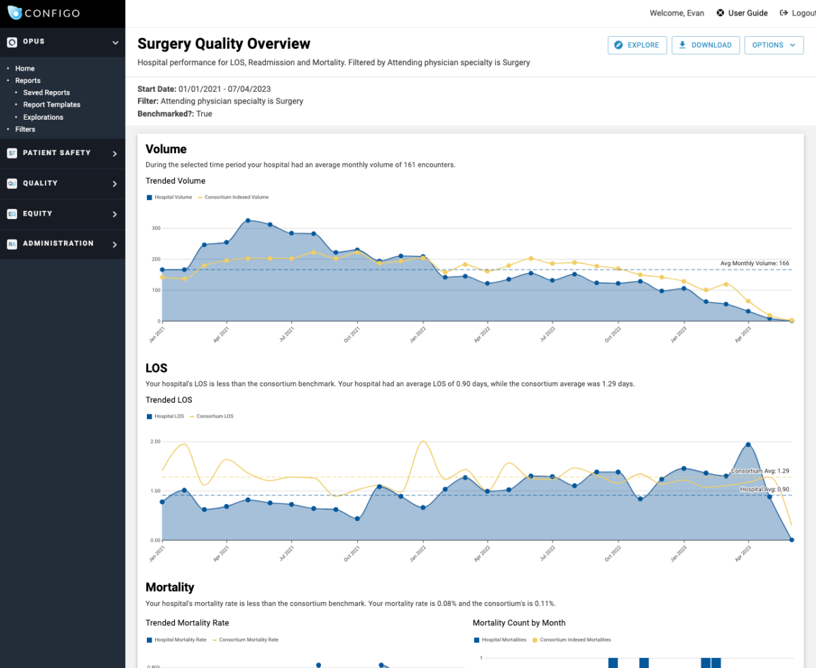The height and width of the screenshot is (668, 816).
Task: Click the Hospital Mortalities legend color swatch
Action: pos(476,639)
